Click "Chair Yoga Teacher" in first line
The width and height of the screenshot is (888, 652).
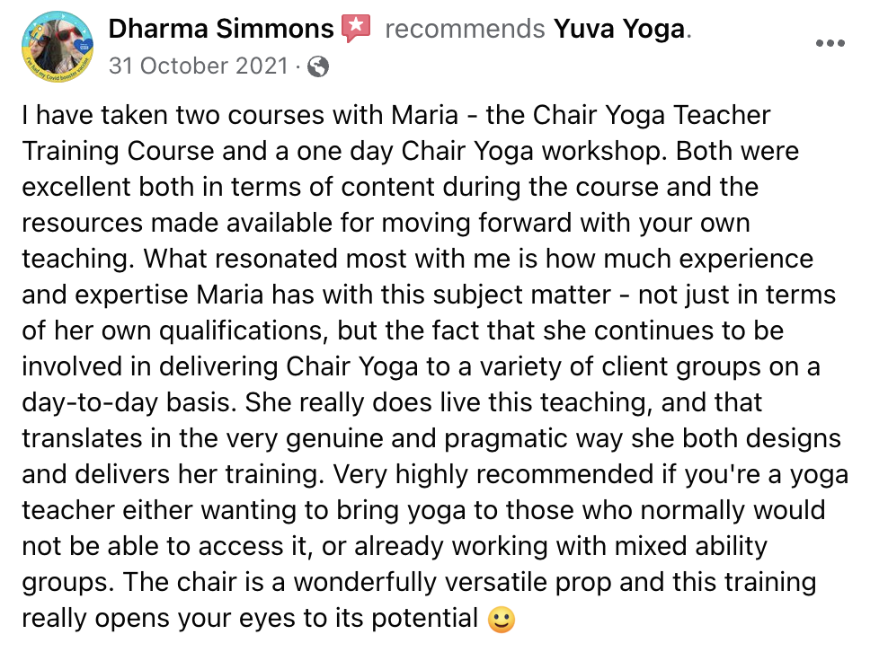pyautogui.click(x=652, y=116)
